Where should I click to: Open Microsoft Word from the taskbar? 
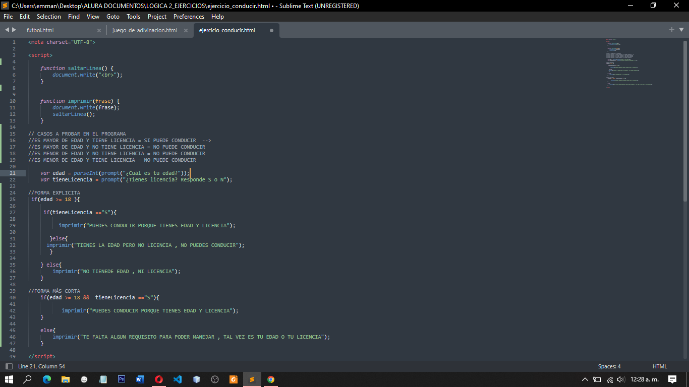coord(140,379)
